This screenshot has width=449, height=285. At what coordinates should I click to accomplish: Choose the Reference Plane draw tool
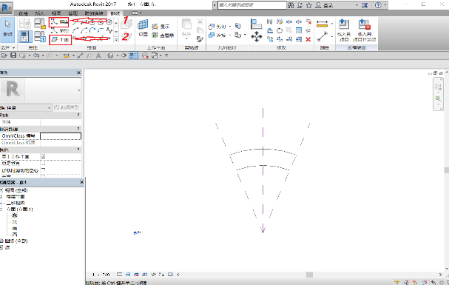point(61,39)
